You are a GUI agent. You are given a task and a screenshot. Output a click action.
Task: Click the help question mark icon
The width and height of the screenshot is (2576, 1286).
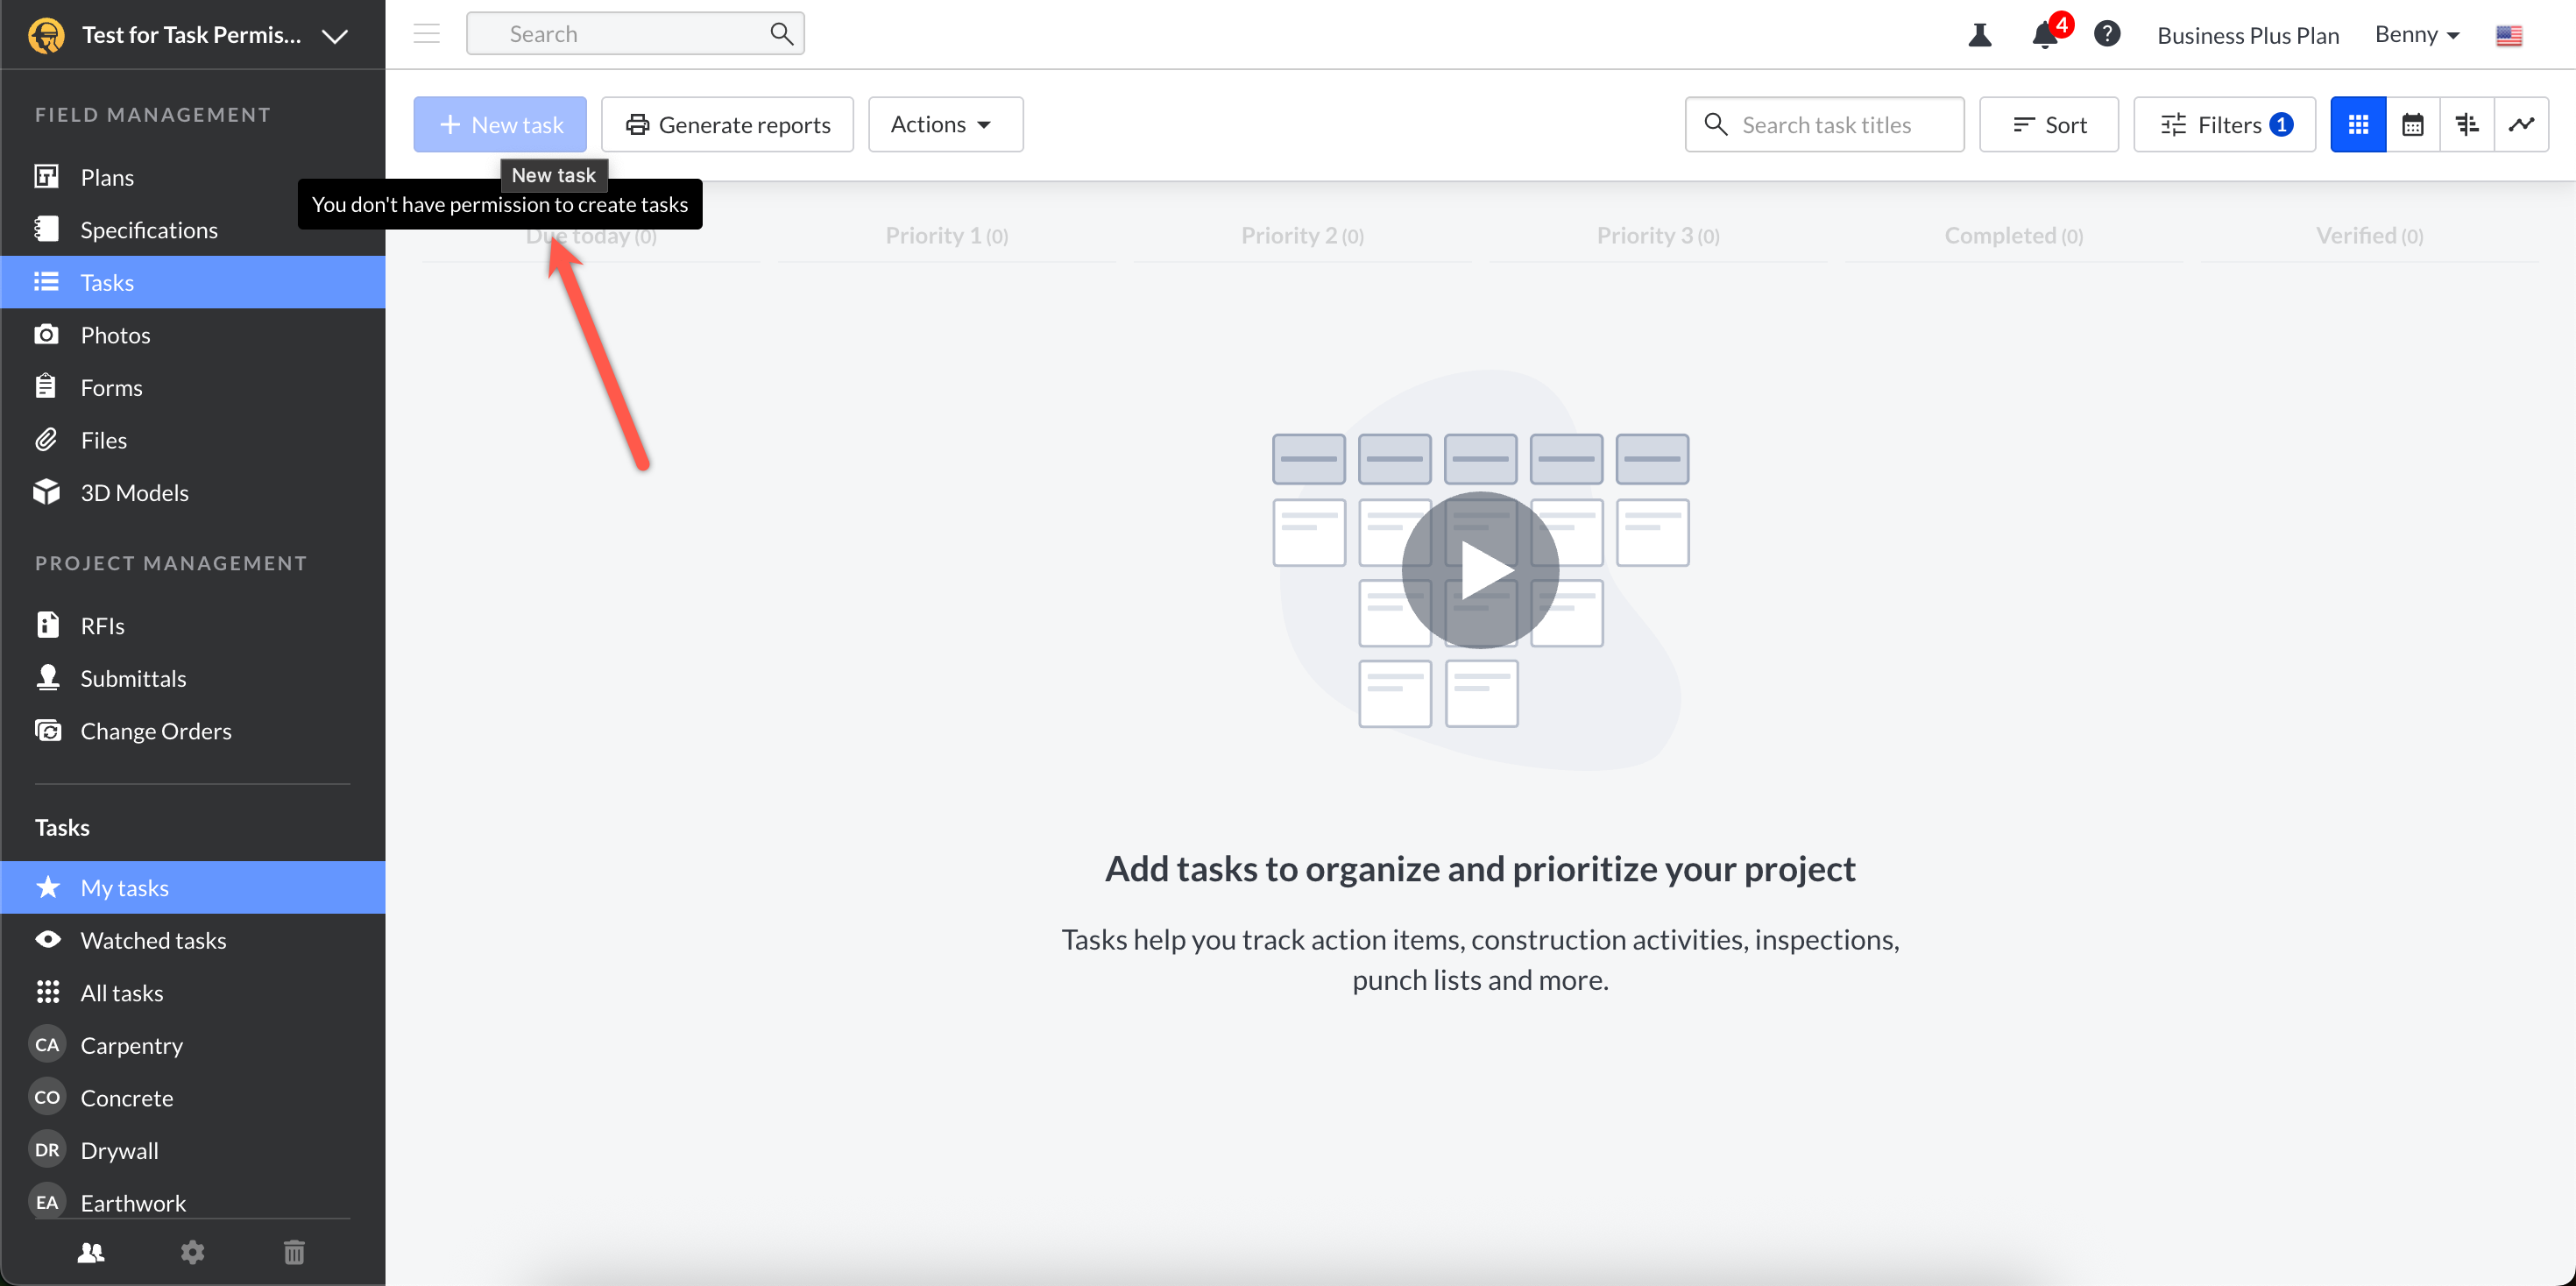click(2107, 35)
